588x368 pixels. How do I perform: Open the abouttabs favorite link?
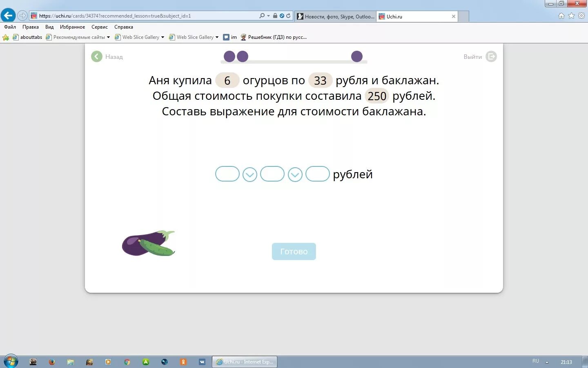pos(27,37)
